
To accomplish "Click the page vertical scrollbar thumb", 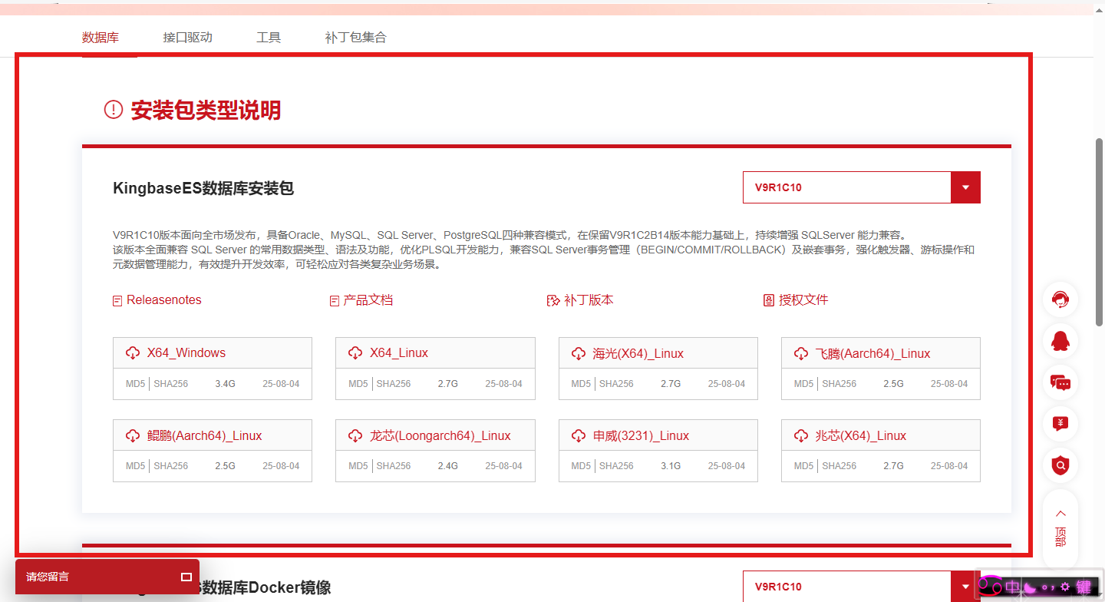I will [x=1099, y=232].
